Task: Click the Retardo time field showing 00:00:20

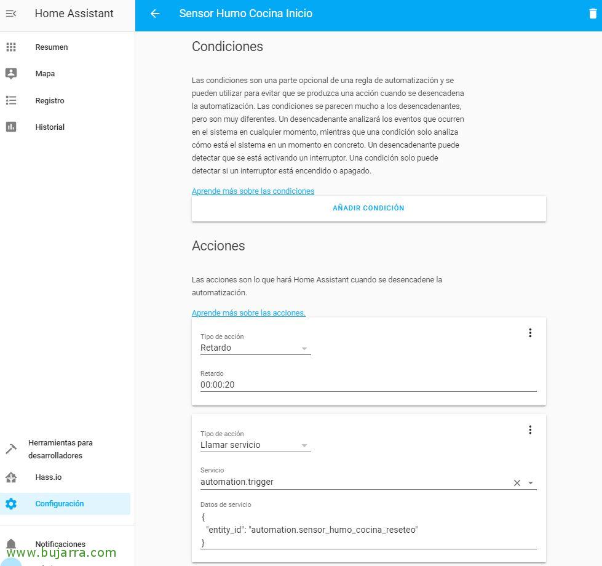Action: pos(368,385)
